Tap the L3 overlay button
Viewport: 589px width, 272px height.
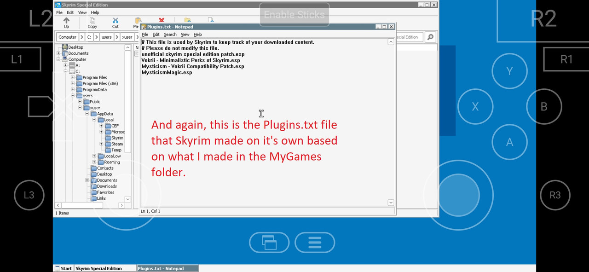(29, 195)
